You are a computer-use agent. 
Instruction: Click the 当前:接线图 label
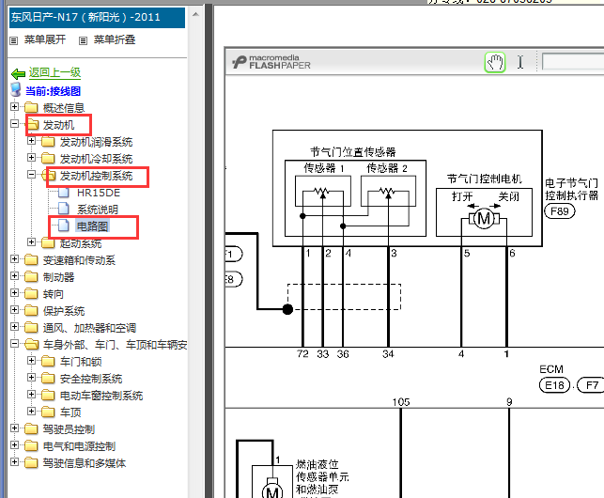pos(54,91)
